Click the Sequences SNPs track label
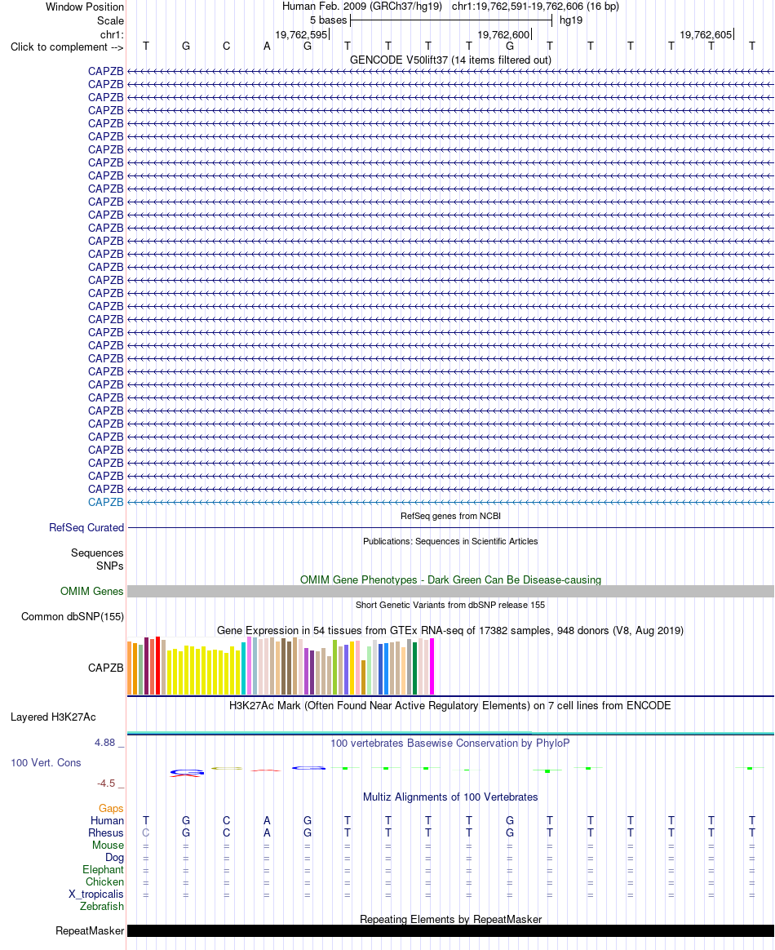Viewport: 775px width, 950px height. tap(97, 559)
